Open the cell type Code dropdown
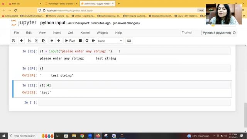Image resolution: width=247 pixels, height=139 pixels. (x=110, y=41)
